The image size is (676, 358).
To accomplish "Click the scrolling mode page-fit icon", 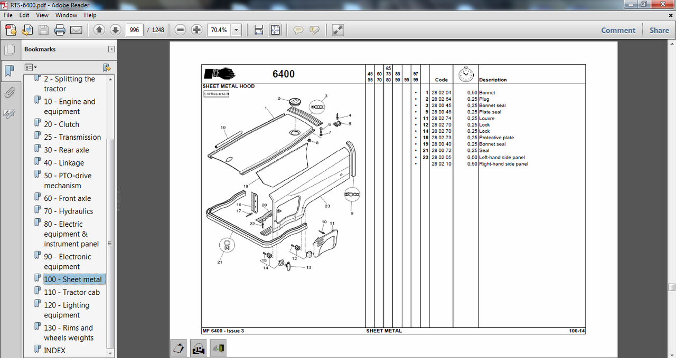I will [x=259, y=30].
